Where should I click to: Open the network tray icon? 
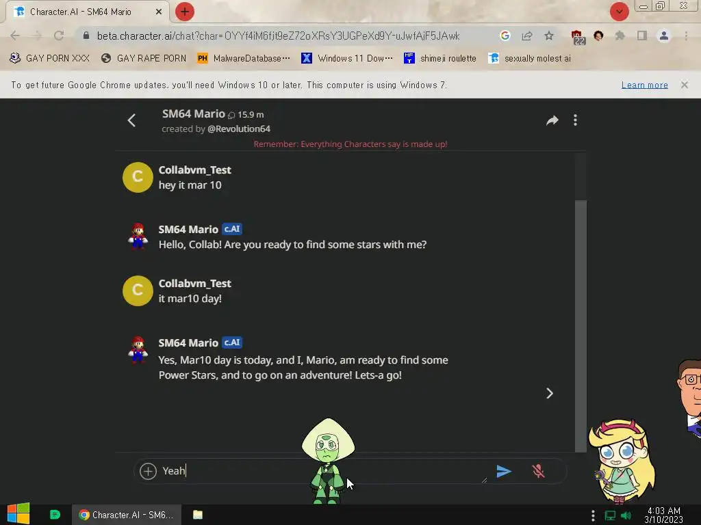(x=610, y=515)
